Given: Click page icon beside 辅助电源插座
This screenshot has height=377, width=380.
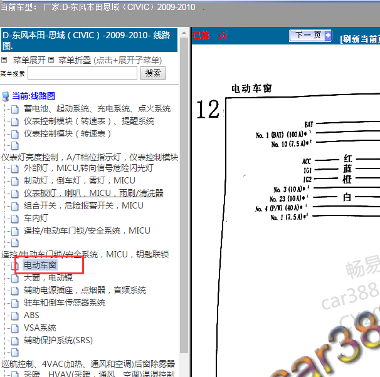Looking at the screenshot, I should pos(15,291).
